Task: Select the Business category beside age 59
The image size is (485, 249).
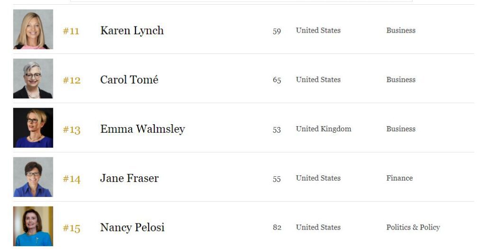Action: pyautogui.click(x=401, y=30)
